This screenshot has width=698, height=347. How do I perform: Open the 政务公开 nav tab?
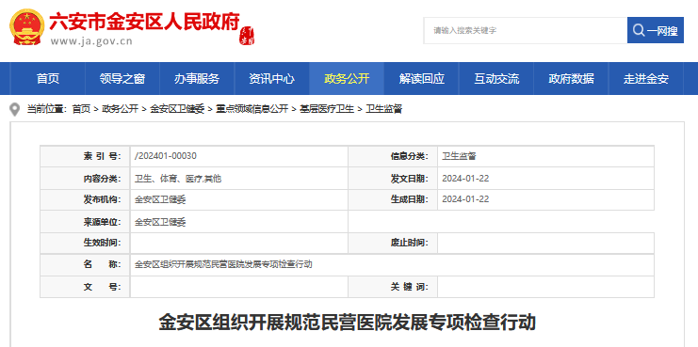click(347, 79)
